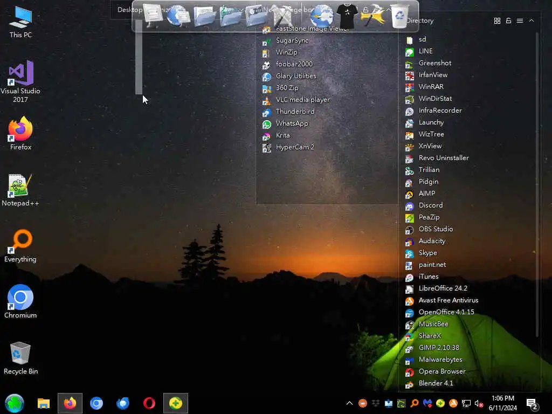This screenshot has width=552, height=414.
Task: Click the dock's black T-shirt icon
Action: click(x=347, y=16)
